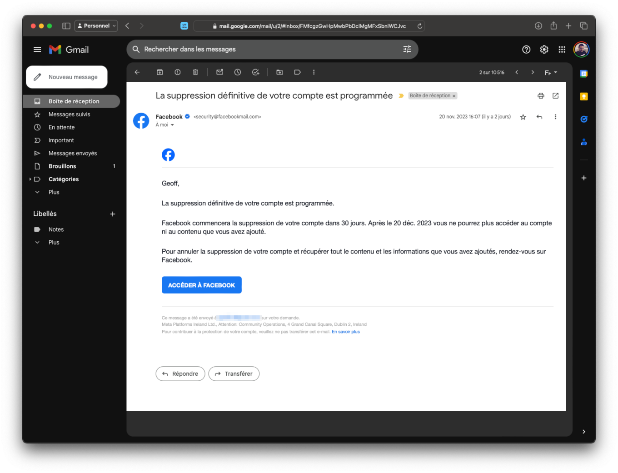
Task: Click the Gmail logo
Action: click(x=69, y=50)
